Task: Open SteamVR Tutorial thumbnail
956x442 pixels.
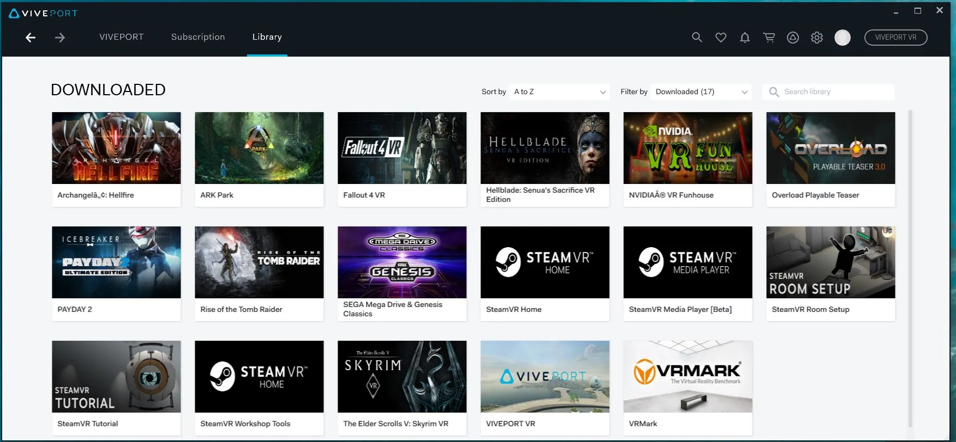Action: point(116,377)
